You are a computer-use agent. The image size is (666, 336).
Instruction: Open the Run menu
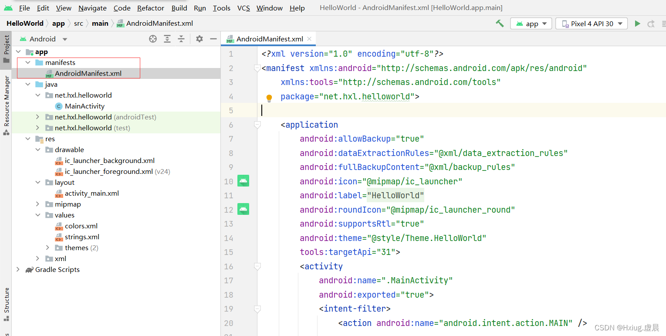[x=200, y=8]
